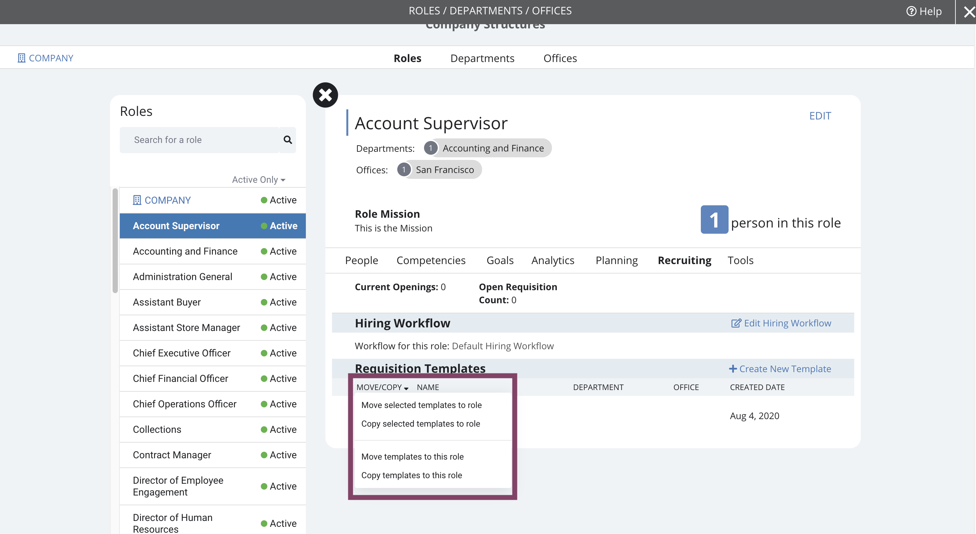Click Create New Template link
The height and width of the screenshot is (534, 976).
pyautogui.click(x=780, y=369)
